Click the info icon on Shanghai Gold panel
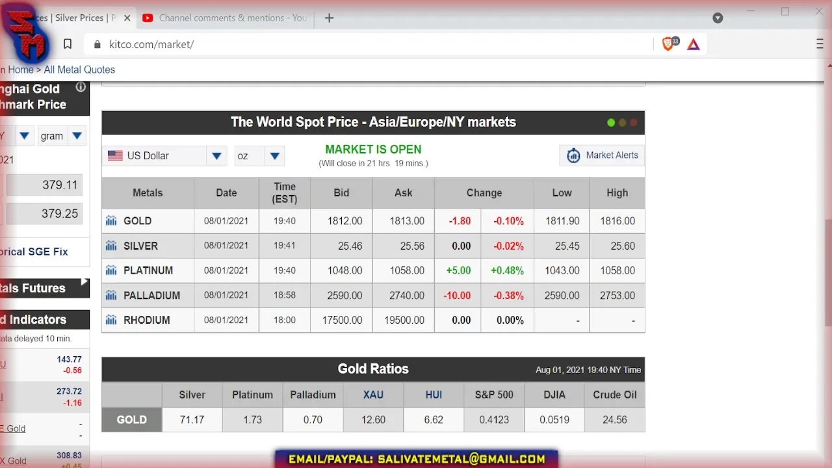The width and height of the screenshot is (832, 468). click(81, 87)
